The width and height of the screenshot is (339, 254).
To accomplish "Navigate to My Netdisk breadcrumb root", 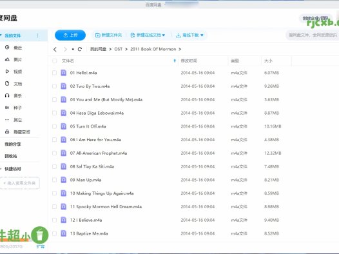I will tap(98, 49).
